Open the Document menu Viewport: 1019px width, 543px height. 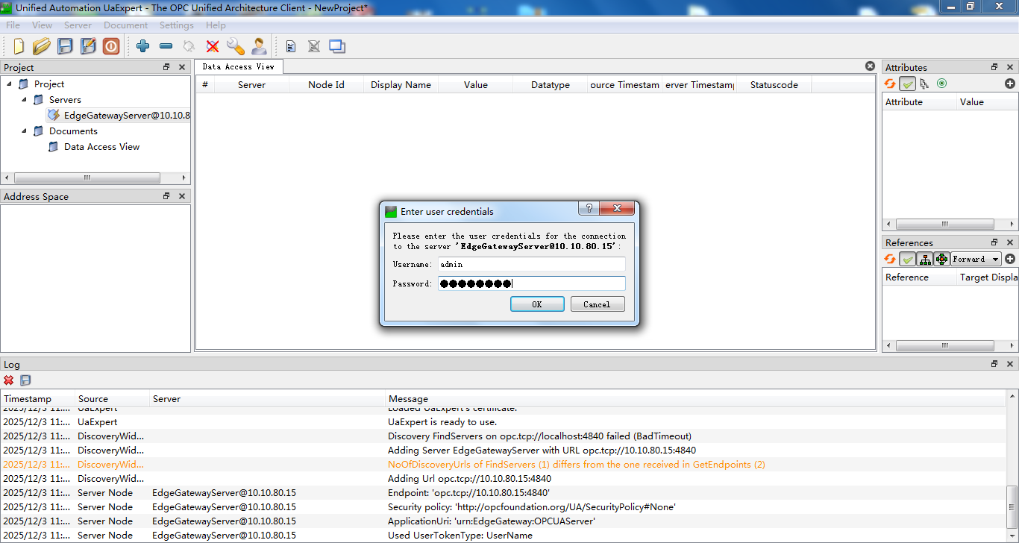(126, 25)
